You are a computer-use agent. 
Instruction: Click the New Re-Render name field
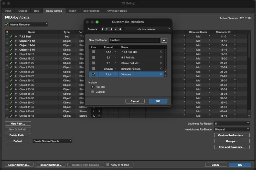(x=134, y=40)
